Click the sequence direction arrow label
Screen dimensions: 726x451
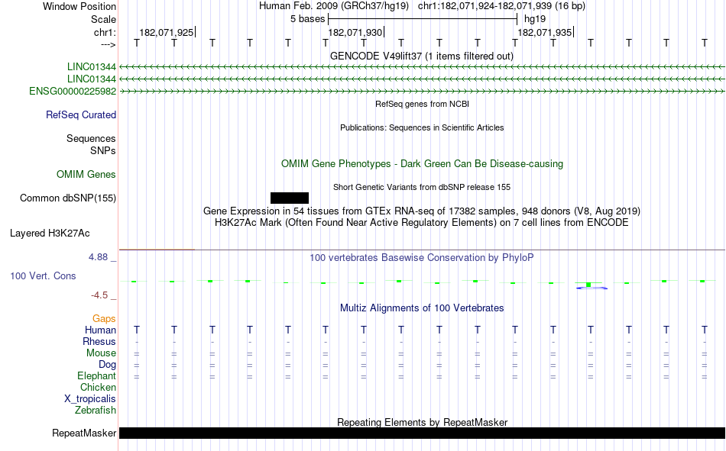(x=109, y=45)
